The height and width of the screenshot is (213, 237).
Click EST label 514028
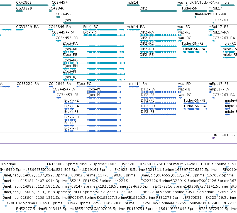(x=112, y=164)
